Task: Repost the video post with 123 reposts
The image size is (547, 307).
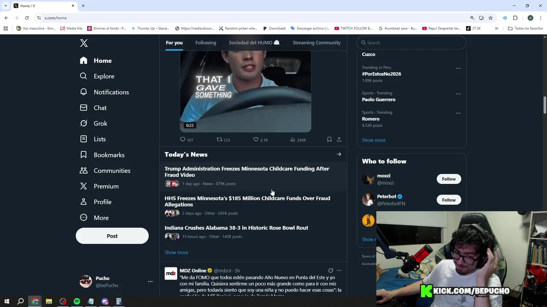Action: [223, 140]
